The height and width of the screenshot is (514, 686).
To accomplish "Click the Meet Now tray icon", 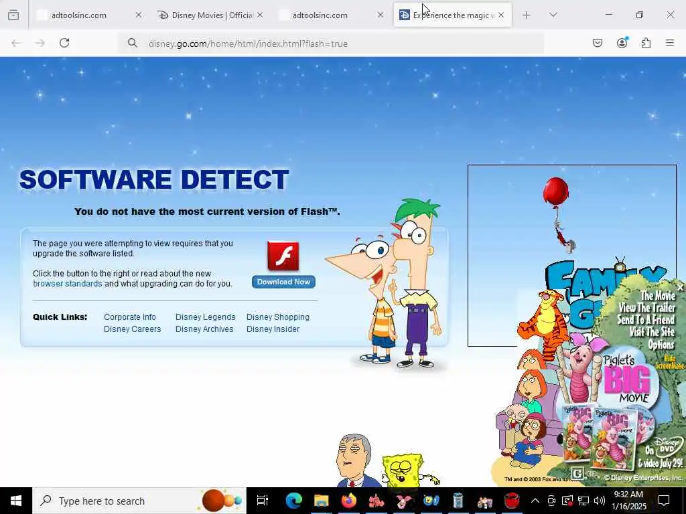I will (551, 501).
